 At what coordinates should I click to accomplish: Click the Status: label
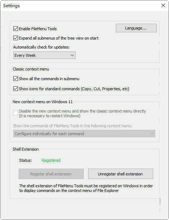click(x=26, y=160)
